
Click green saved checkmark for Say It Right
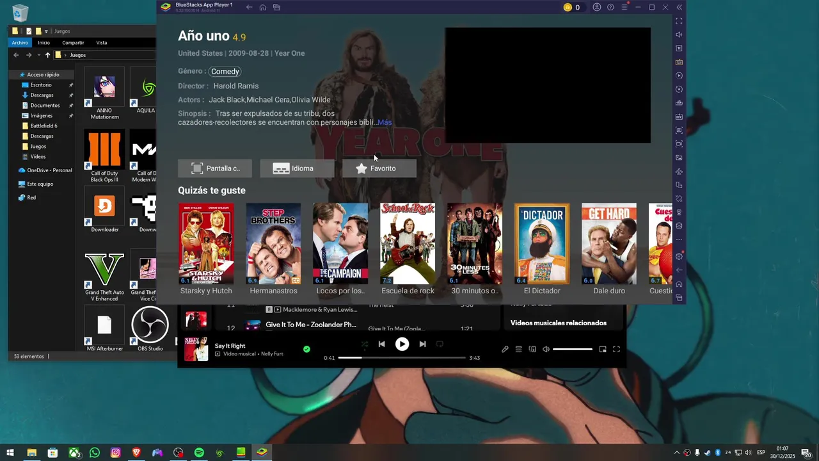click(306, 349)
